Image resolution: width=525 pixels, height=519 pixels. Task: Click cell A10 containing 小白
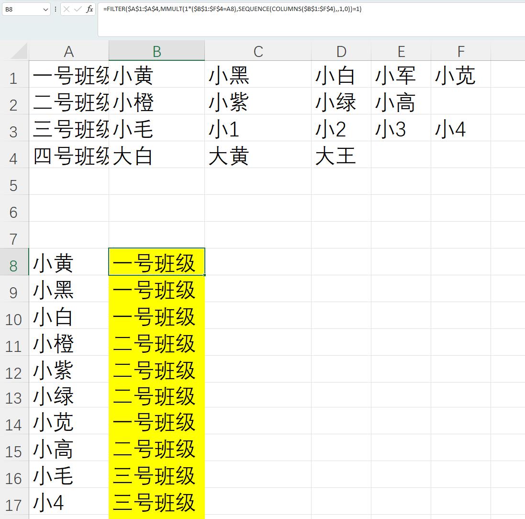(x=69, y=316)
